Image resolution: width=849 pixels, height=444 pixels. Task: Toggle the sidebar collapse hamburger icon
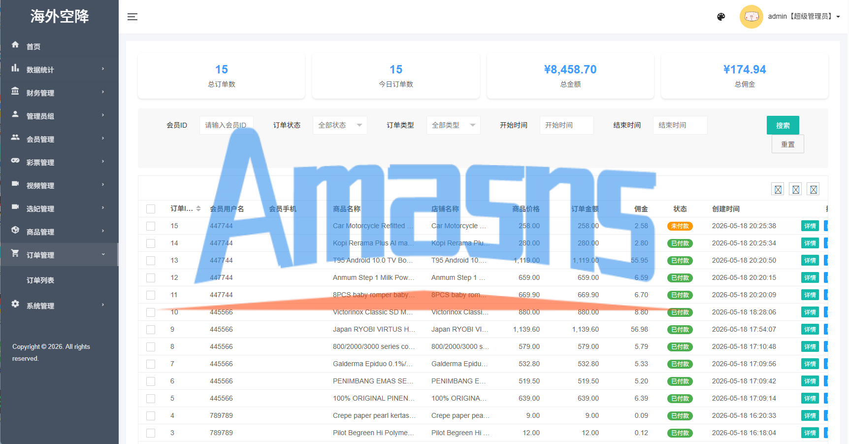132,17
